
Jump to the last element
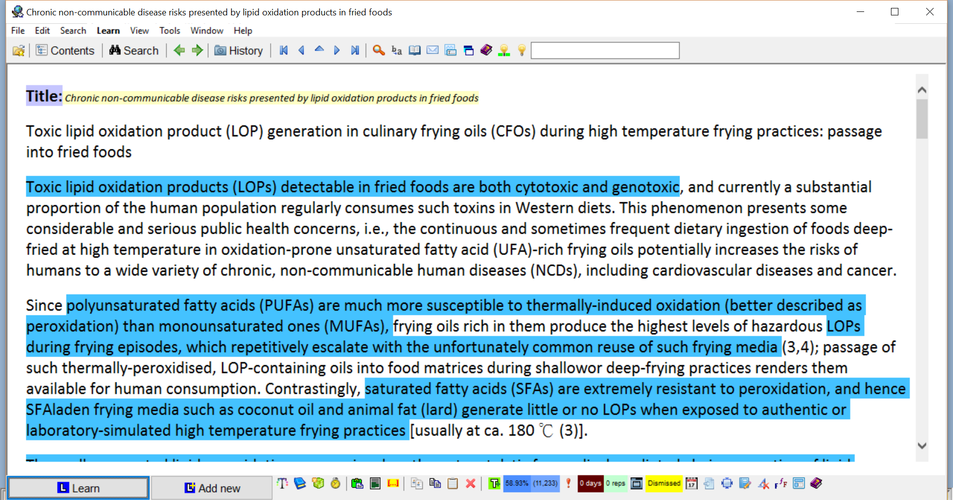tap(355, 50)
